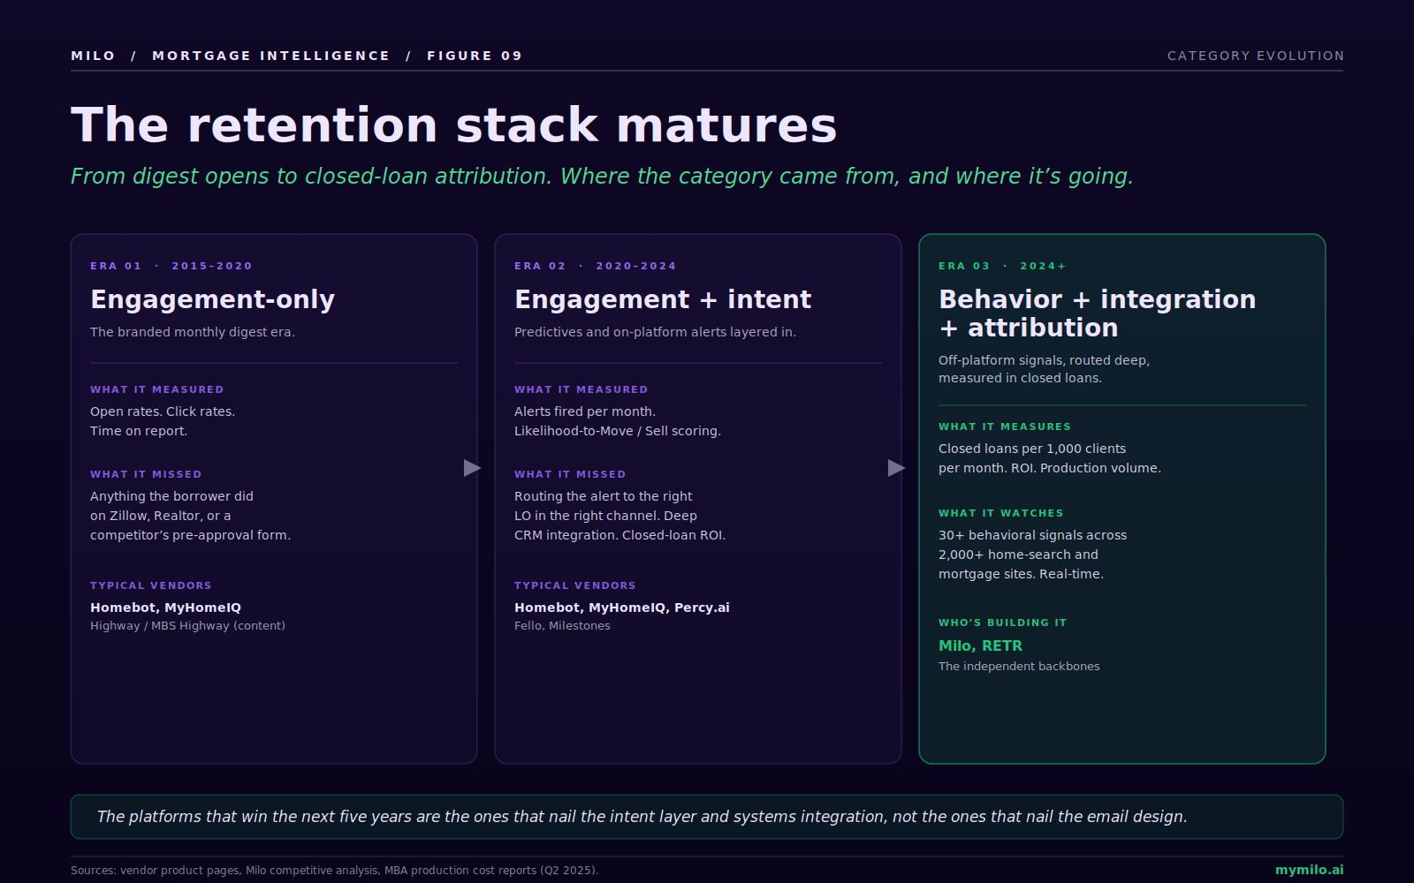Click the green subtitle starting "From digest opens"
The height and width of the screenshot is (883, 1414).
tap(602, 177)
